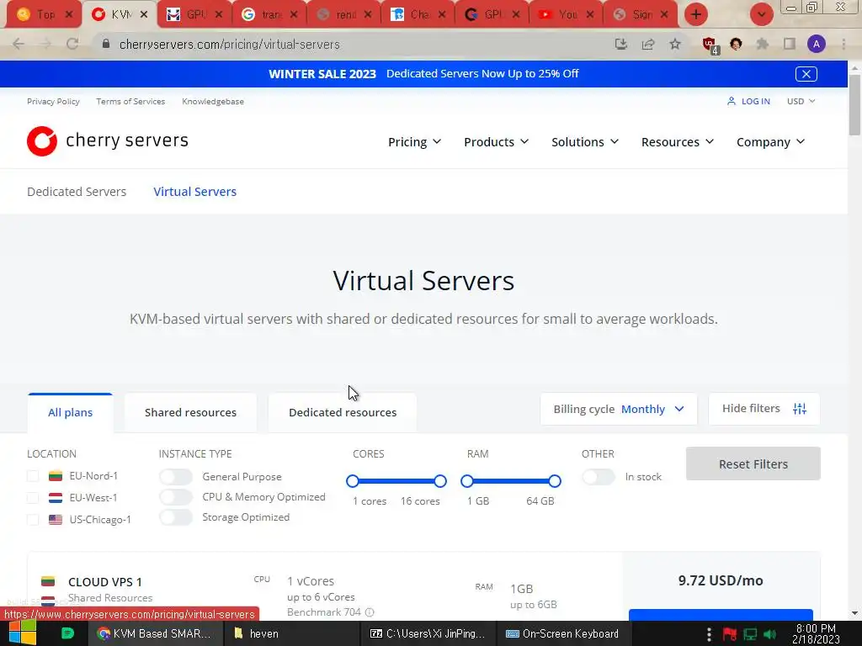Close the YouTube tab
The height and width of the screenshot is (646, 862).
click(x=590, y=15)
